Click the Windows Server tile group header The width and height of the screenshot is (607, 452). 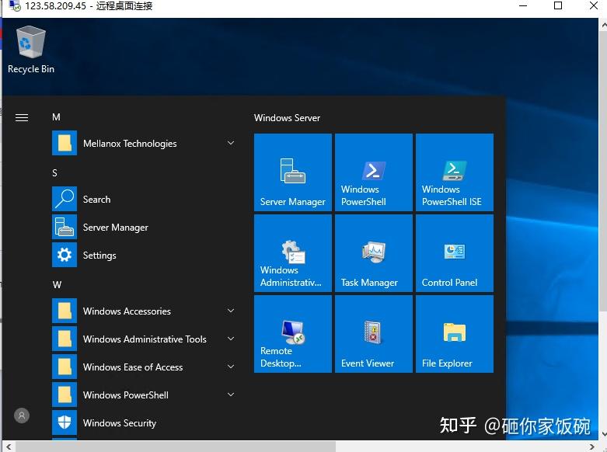(287, 117)
